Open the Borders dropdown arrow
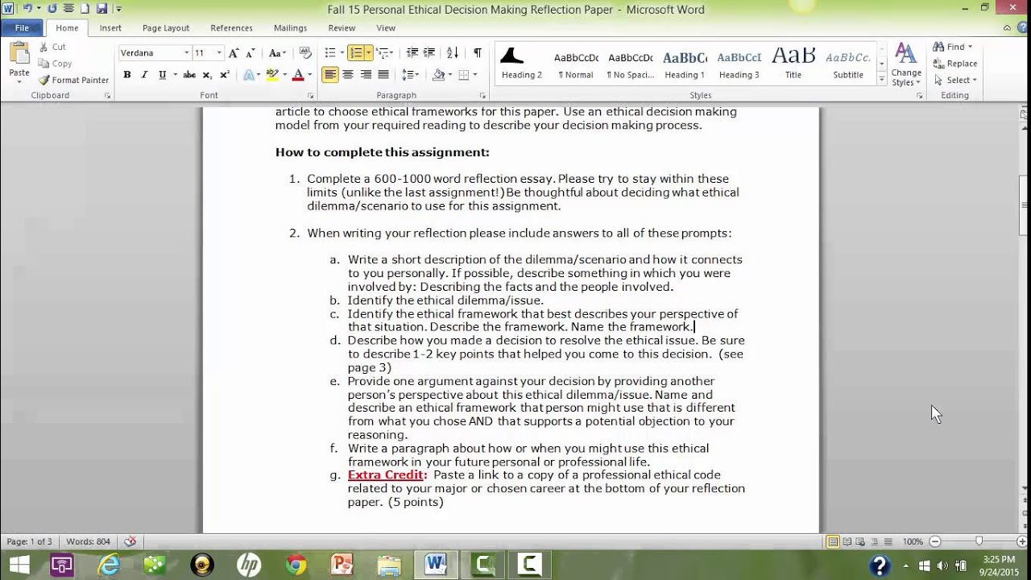This screenshot has width=1031, height=580. pyautogui.click(x=475, y=75)
